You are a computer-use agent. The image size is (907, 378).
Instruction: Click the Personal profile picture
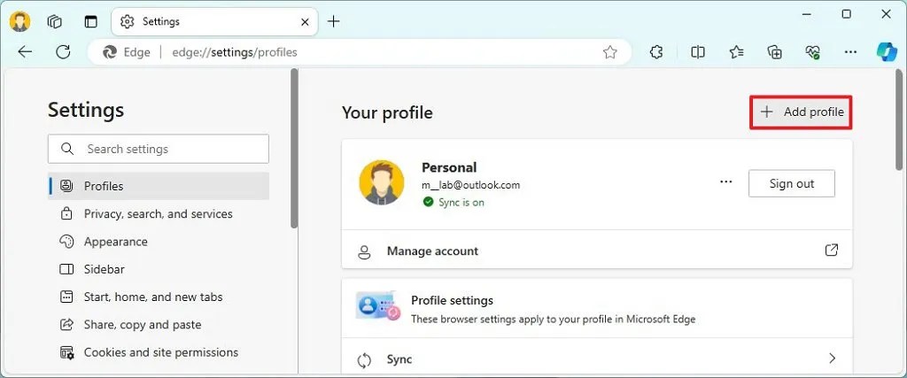click(381, 182)
